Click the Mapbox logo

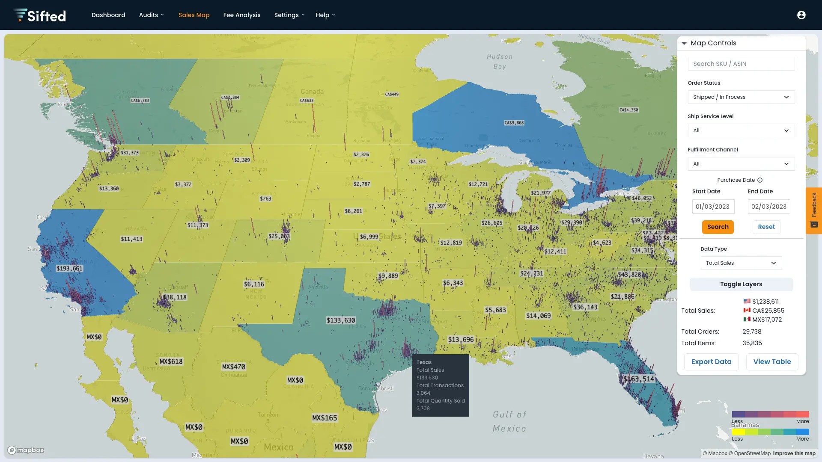pos(26,450)
